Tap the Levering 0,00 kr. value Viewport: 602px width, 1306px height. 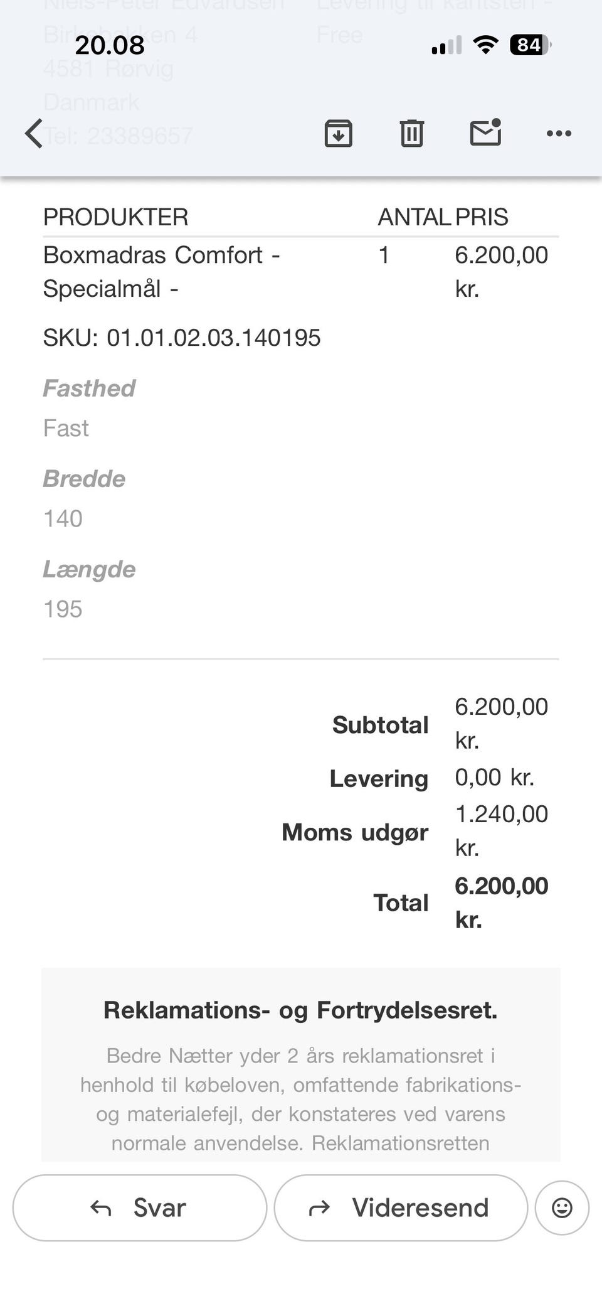coord(495,777)
